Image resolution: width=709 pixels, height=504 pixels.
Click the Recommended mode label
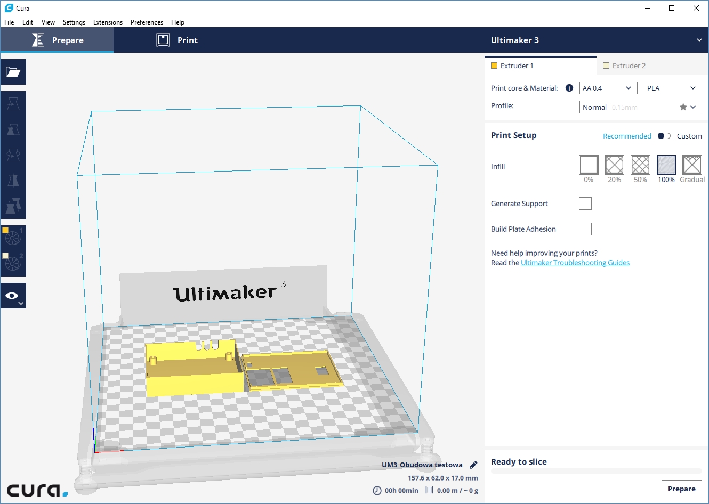click(x=627, y=136)
